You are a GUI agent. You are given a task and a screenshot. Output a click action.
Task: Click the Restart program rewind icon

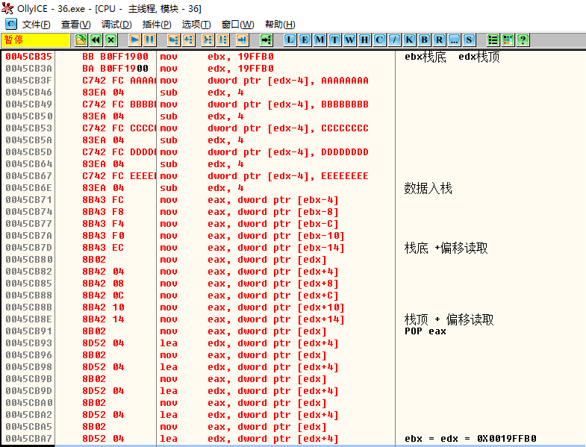[x=96, y=40]
